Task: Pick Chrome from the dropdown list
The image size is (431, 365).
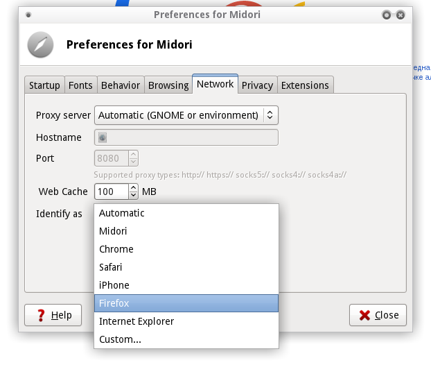Action: point(186,249)
